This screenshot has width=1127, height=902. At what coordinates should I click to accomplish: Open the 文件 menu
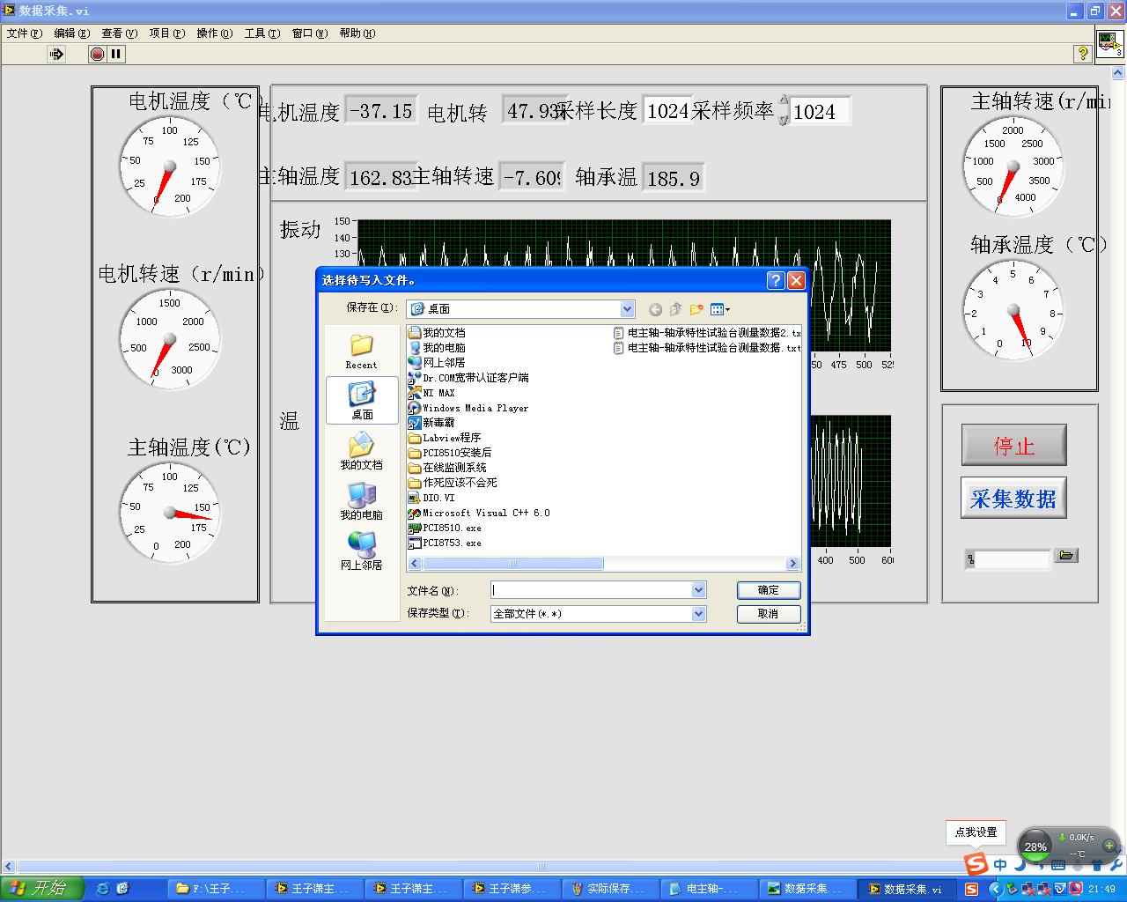25,33
